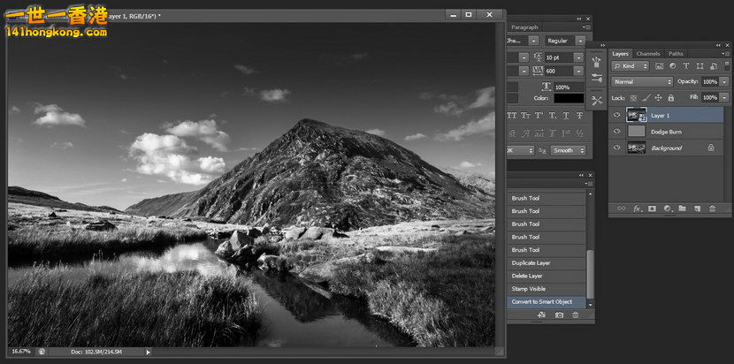Viewport: 734px width, 364px height.
Task: Open the Opacity slider arrow
Action: click(x=724, y=81)
